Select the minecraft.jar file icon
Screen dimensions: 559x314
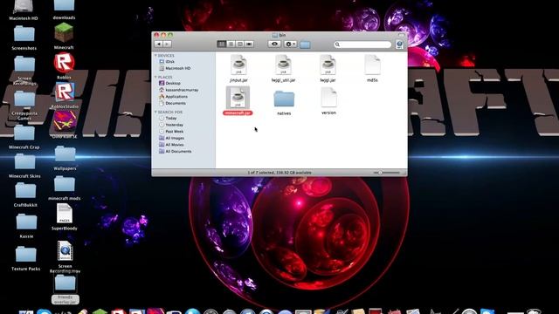pyautogui.click(x=238, y=98)
